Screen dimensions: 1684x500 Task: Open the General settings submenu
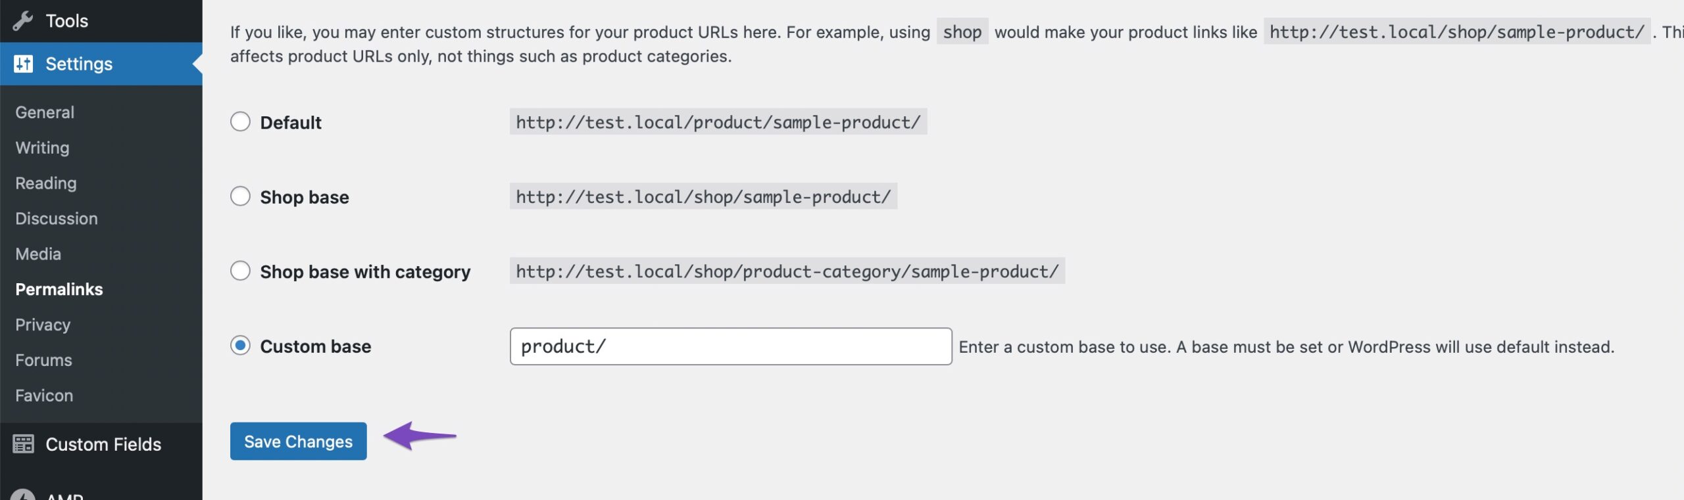pos(45,112)
